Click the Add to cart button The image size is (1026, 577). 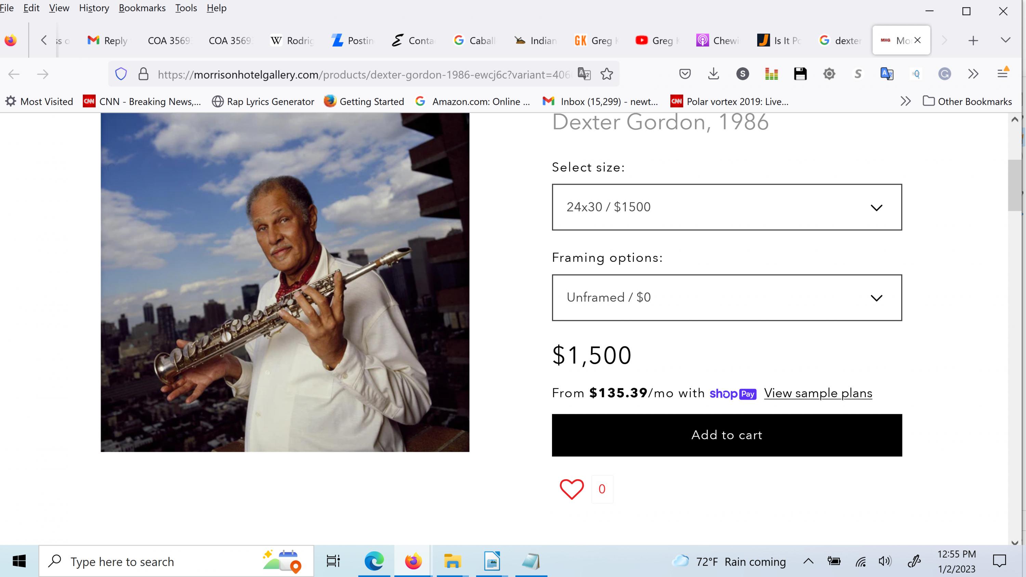point(726,435)
